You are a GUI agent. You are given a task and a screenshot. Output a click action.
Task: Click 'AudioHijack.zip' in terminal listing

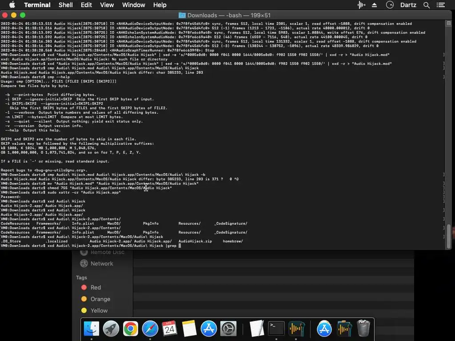tap(195, 241)
